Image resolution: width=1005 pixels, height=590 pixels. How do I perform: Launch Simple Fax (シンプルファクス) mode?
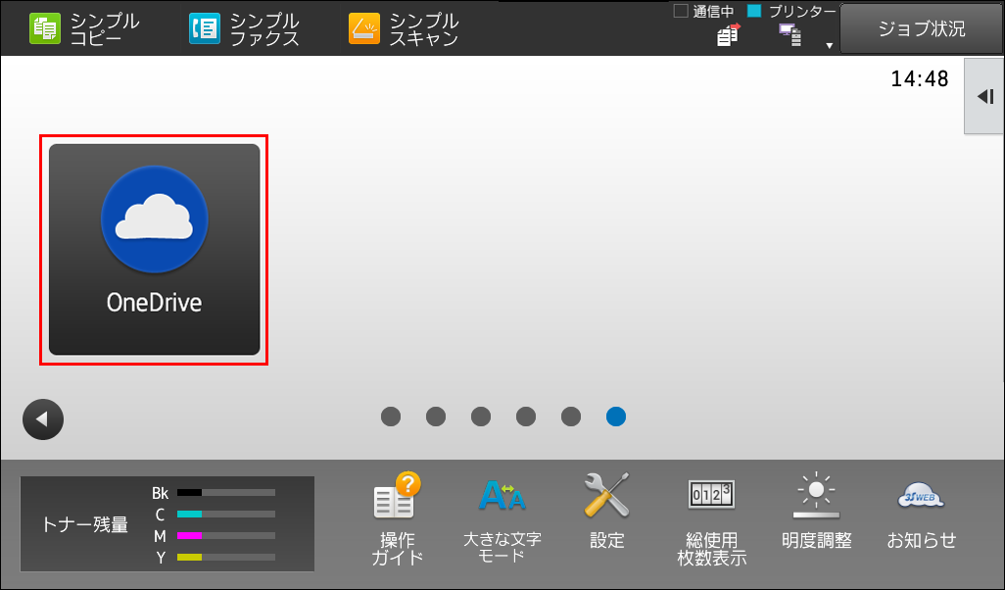(244, 29)
